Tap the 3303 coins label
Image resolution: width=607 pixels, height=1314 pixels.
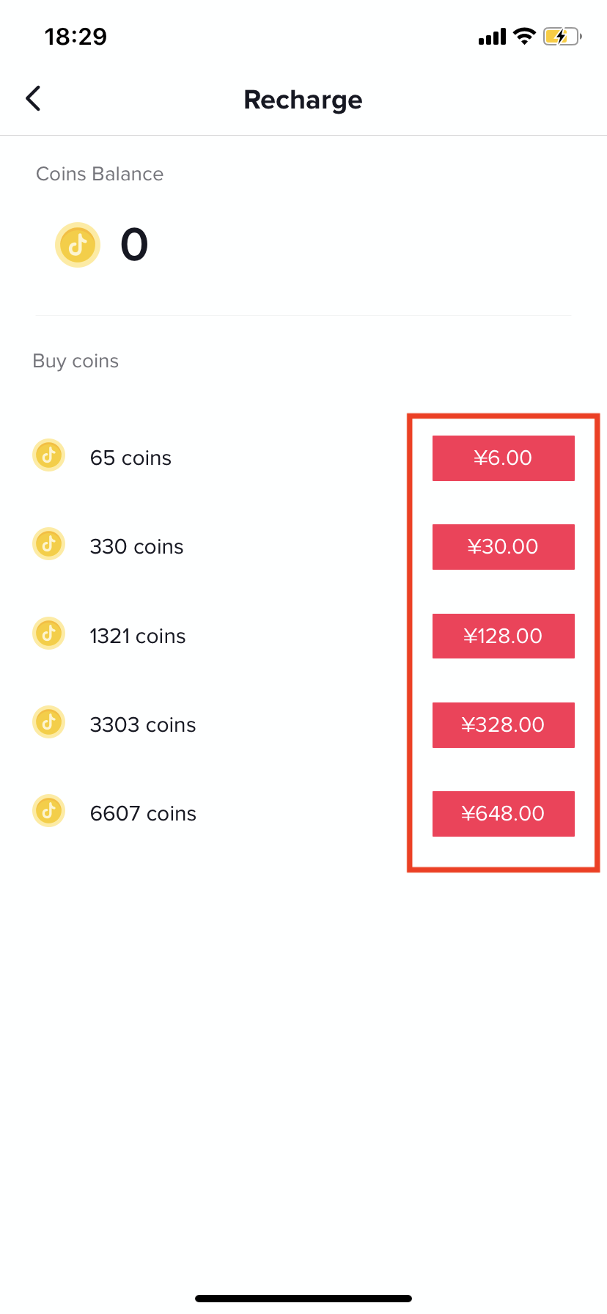[143, 725]
